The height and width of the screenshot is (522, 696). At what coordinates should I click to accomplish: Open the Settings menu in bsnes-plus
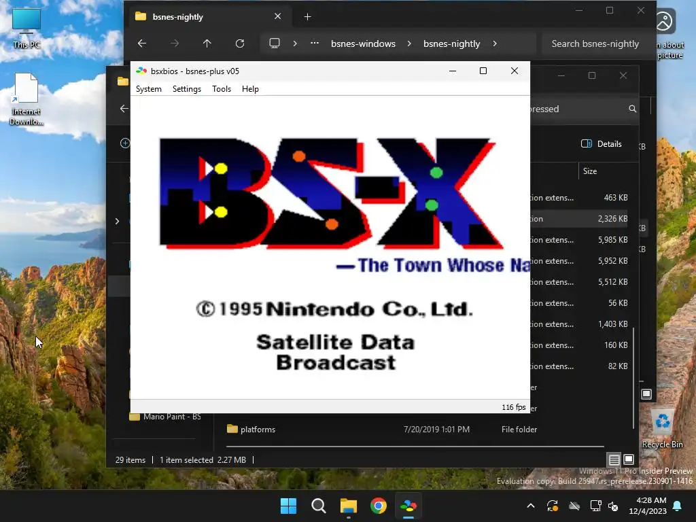click(186, 89)
